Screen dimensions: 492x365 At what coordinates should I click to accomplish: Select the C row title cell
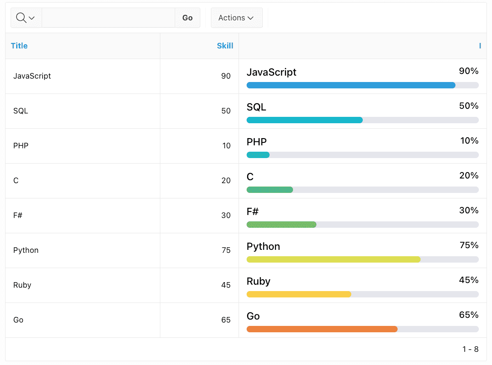[16, 181]
